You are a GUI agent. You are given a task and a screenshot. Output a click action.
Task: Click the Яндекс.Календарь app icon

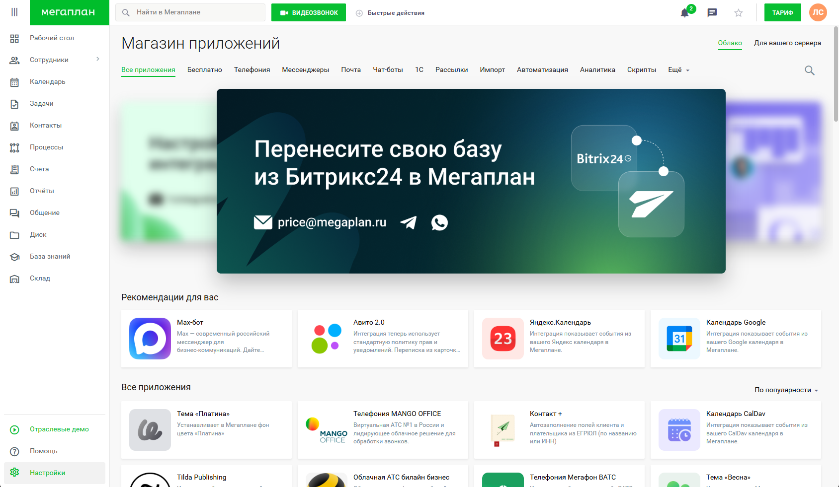503,339
